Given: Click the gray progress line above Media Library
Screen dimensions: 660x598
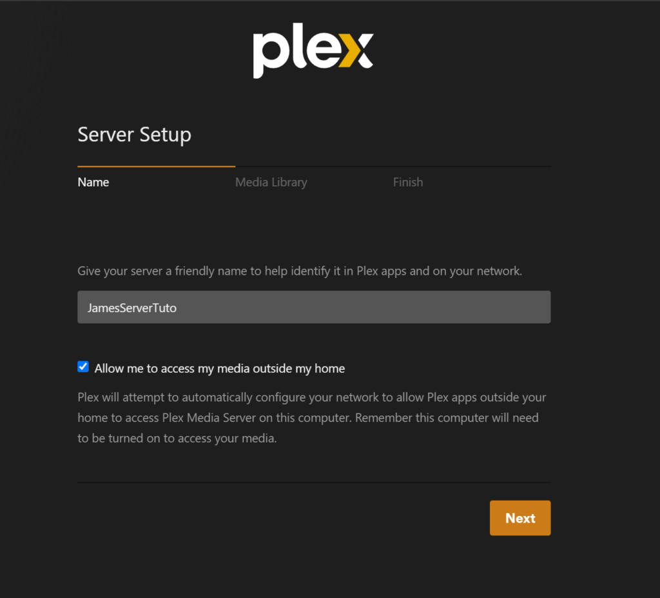Looking at the screenshot, I should pyautogui.click(x=314, y=166).
